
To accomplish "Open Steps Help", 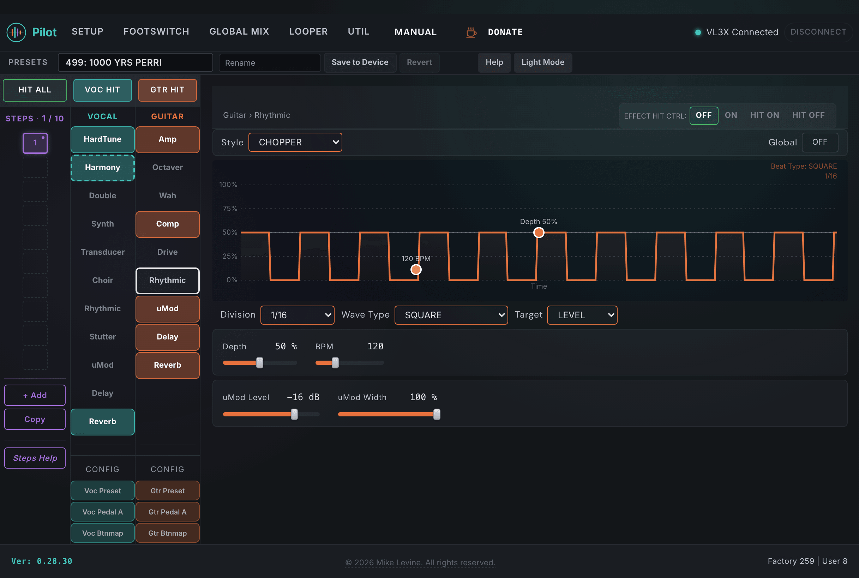I will click(x=35, y=458).
